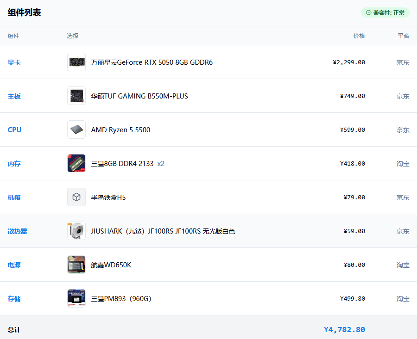Open the 机箱 component category link
This screenshot has width=417, height=339.
14,197
